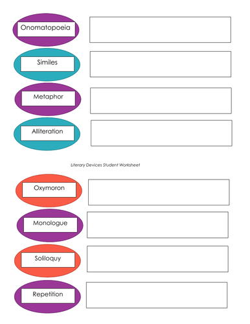Click the Literary Devices Student Worksheet caption
This screenshot has height=324, width=250.
point(106,165)
